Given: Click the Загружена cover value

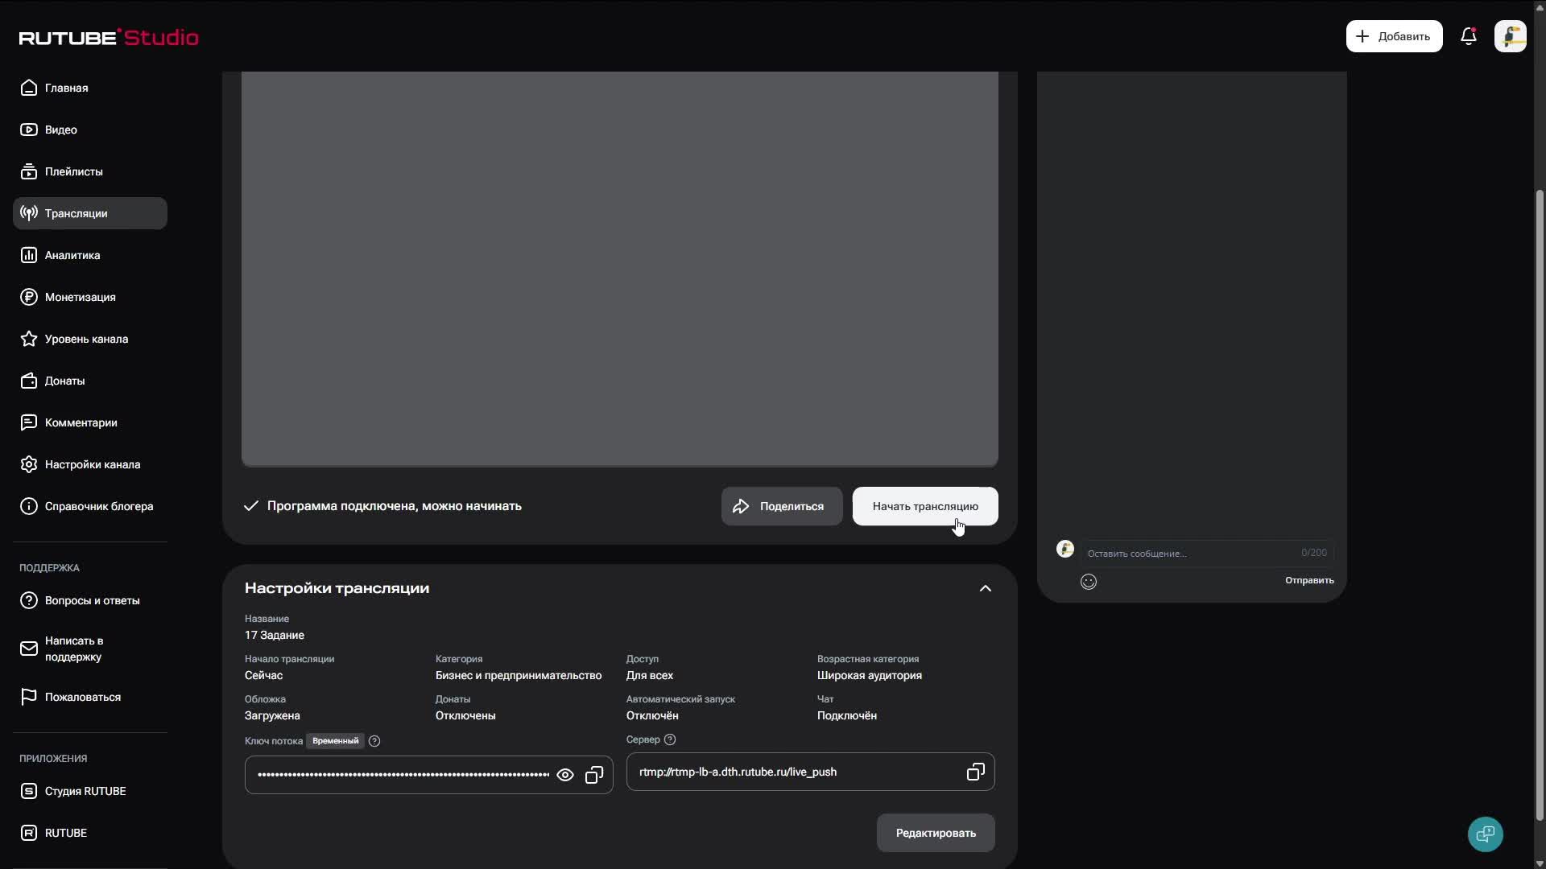Looking at the screenshot, I should tap(272, 715).
